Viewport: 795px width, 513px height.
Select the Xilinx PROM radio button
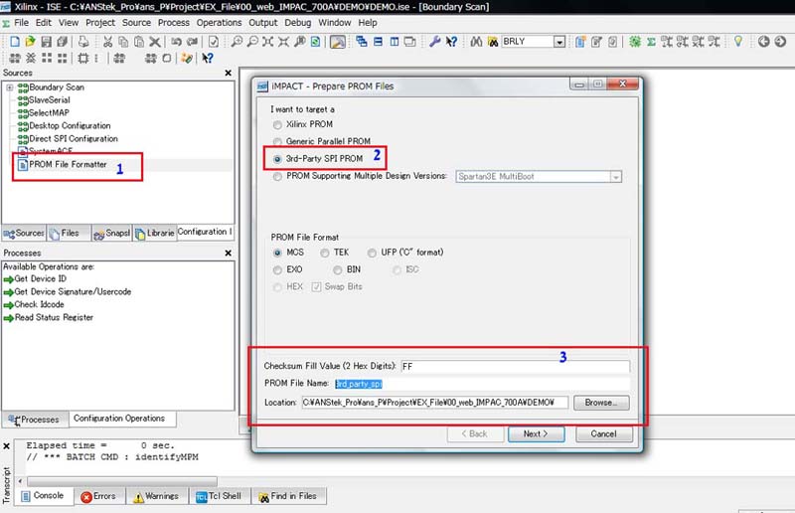[x=277, y=125]
